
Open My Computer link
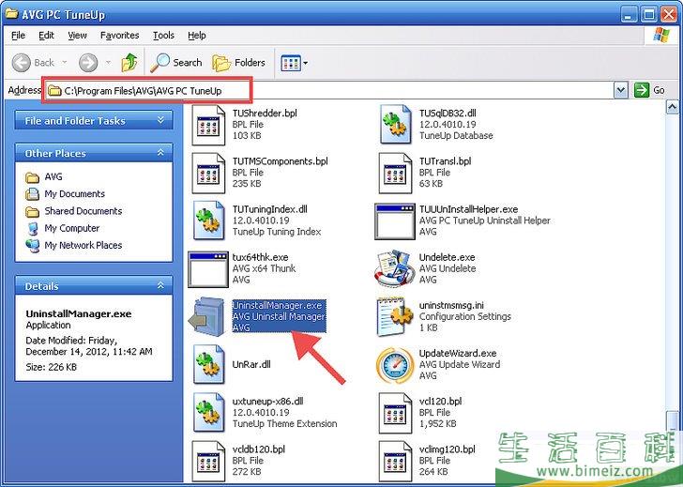72,228
